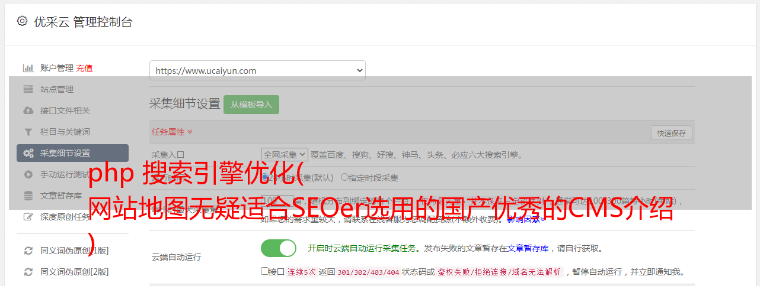Click the bar chart icon for 账户管理
This screenshot has height=286, width=760.
click(28, 68)
